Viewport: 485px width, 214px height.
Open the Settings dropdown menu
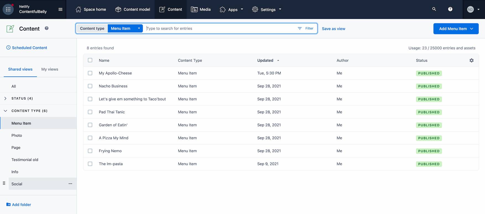pyautogui.click(x=267, y=9)
